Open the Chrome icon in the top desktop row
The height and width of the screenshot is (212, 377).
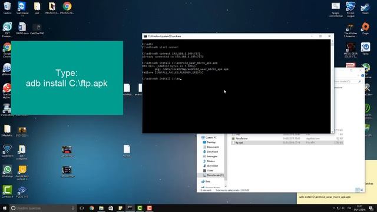coord(67,8)
